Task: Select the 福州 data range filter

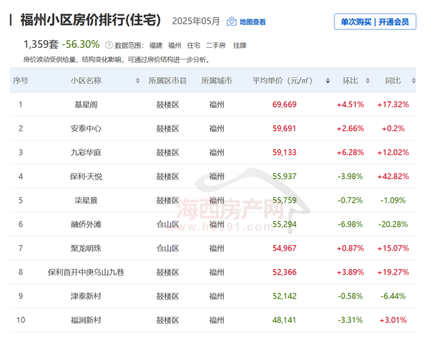Action: (x=175, y=45)
